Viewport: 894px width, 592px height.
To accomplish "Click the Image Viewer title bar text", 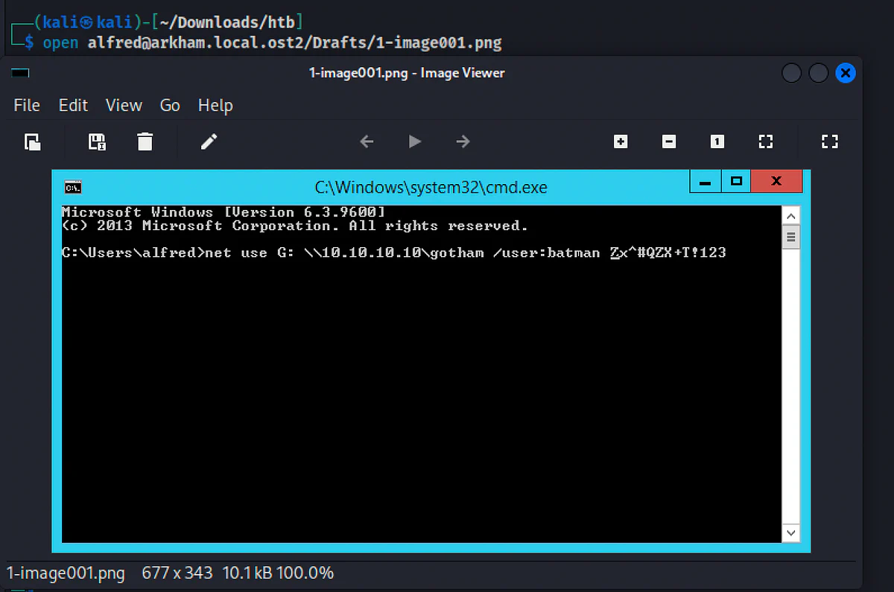I will click(407, 73).
